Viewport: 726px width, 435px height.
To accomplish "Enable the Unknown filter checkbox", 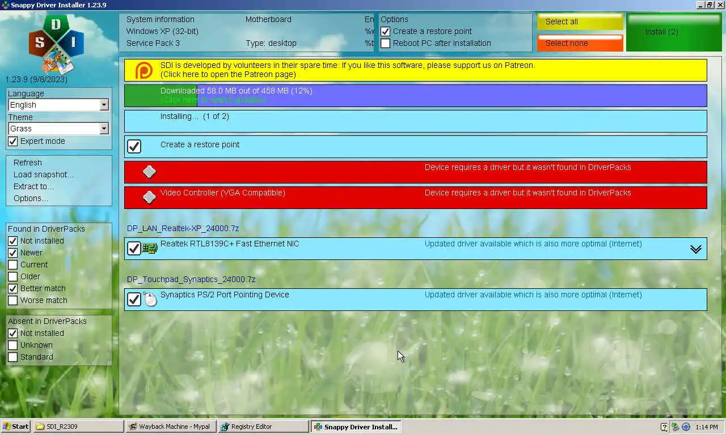I will (13, 346).
